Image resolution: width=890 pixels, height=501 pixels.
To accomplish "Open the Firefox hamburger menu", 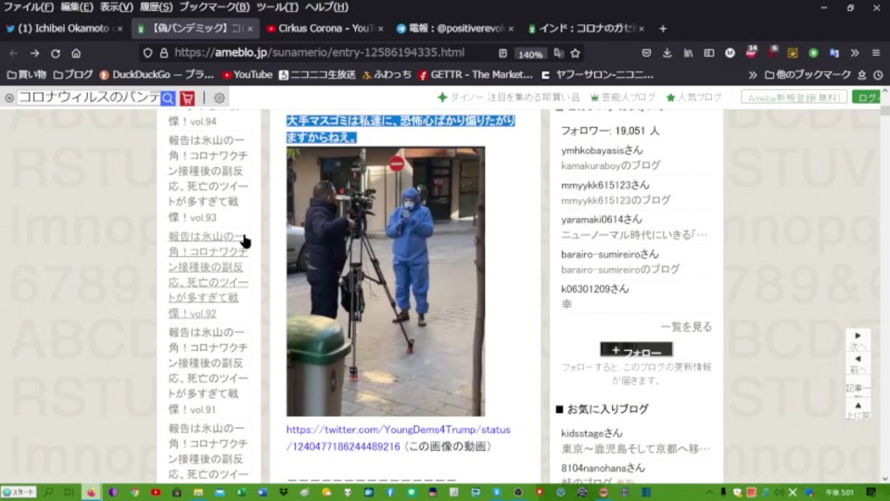I will (x=876, y=53).
